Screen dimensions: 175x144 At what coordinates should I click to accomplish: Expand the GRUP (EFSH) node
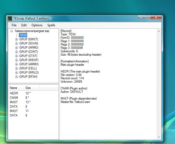16,77
